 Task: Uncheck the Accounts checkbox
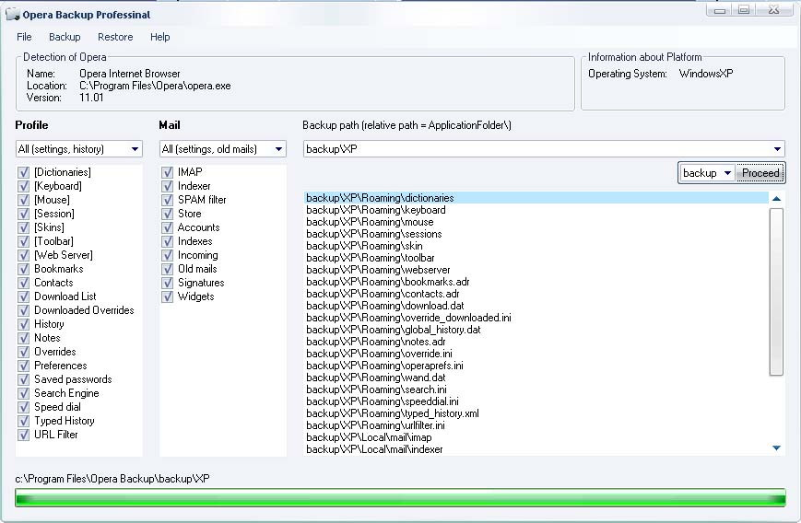167,227
